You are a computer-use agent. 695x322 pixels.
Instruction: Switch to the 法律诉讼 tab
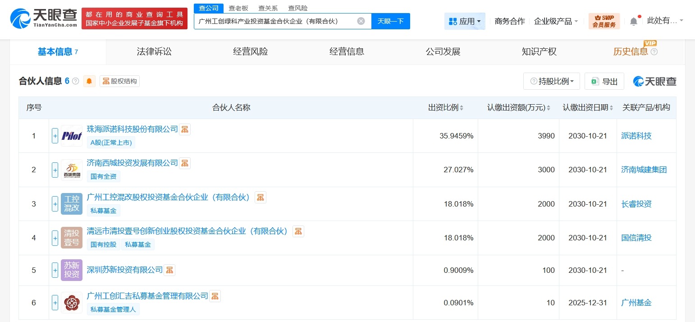coord(154,51)
